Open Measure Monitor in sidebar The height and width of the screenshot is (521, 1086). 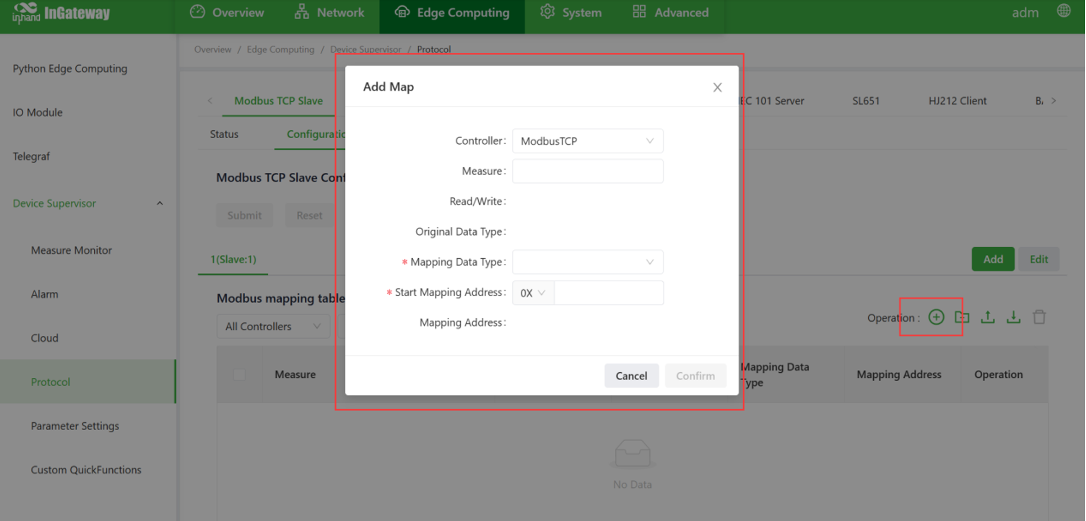tap(71, 250)
